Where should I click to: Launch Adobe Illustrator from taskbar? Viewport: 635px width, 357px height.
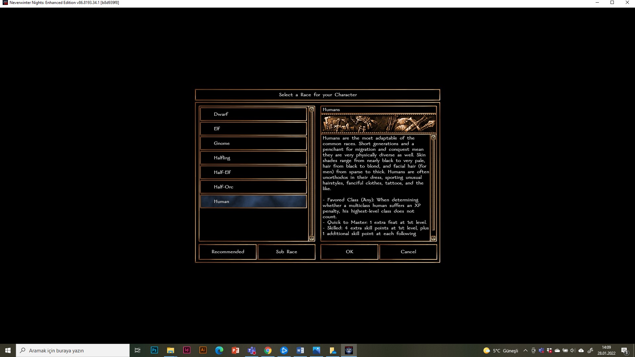pos(203,350)
